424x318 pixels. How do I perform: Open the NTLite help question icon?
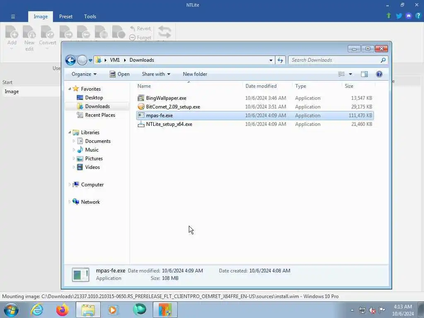click(x=418, y=16)
